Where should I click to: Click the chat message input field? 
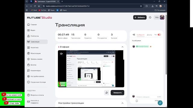click(149, 97)
